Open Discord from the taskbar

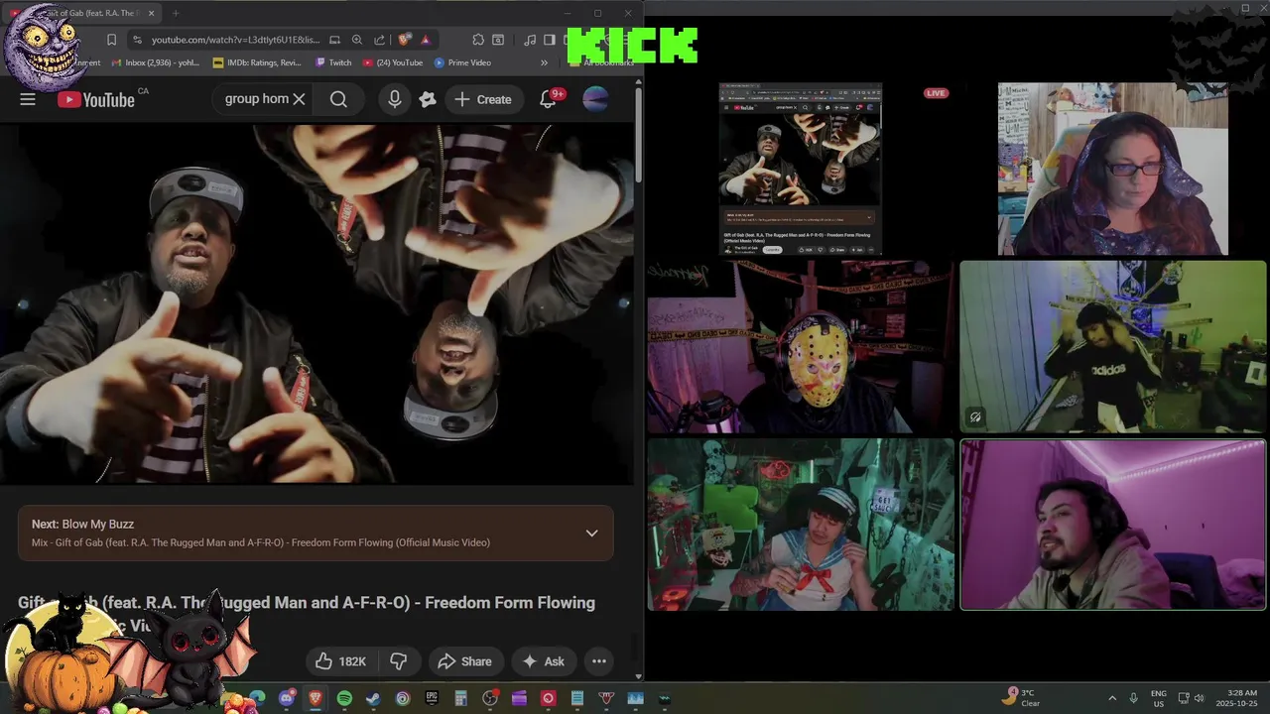coord(287,698)
